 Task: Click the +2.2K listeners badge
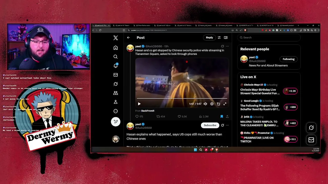coord(290,91)
